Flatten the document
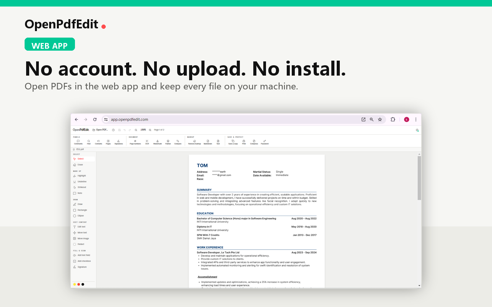 pyautogui.click(x=168, y=142)
